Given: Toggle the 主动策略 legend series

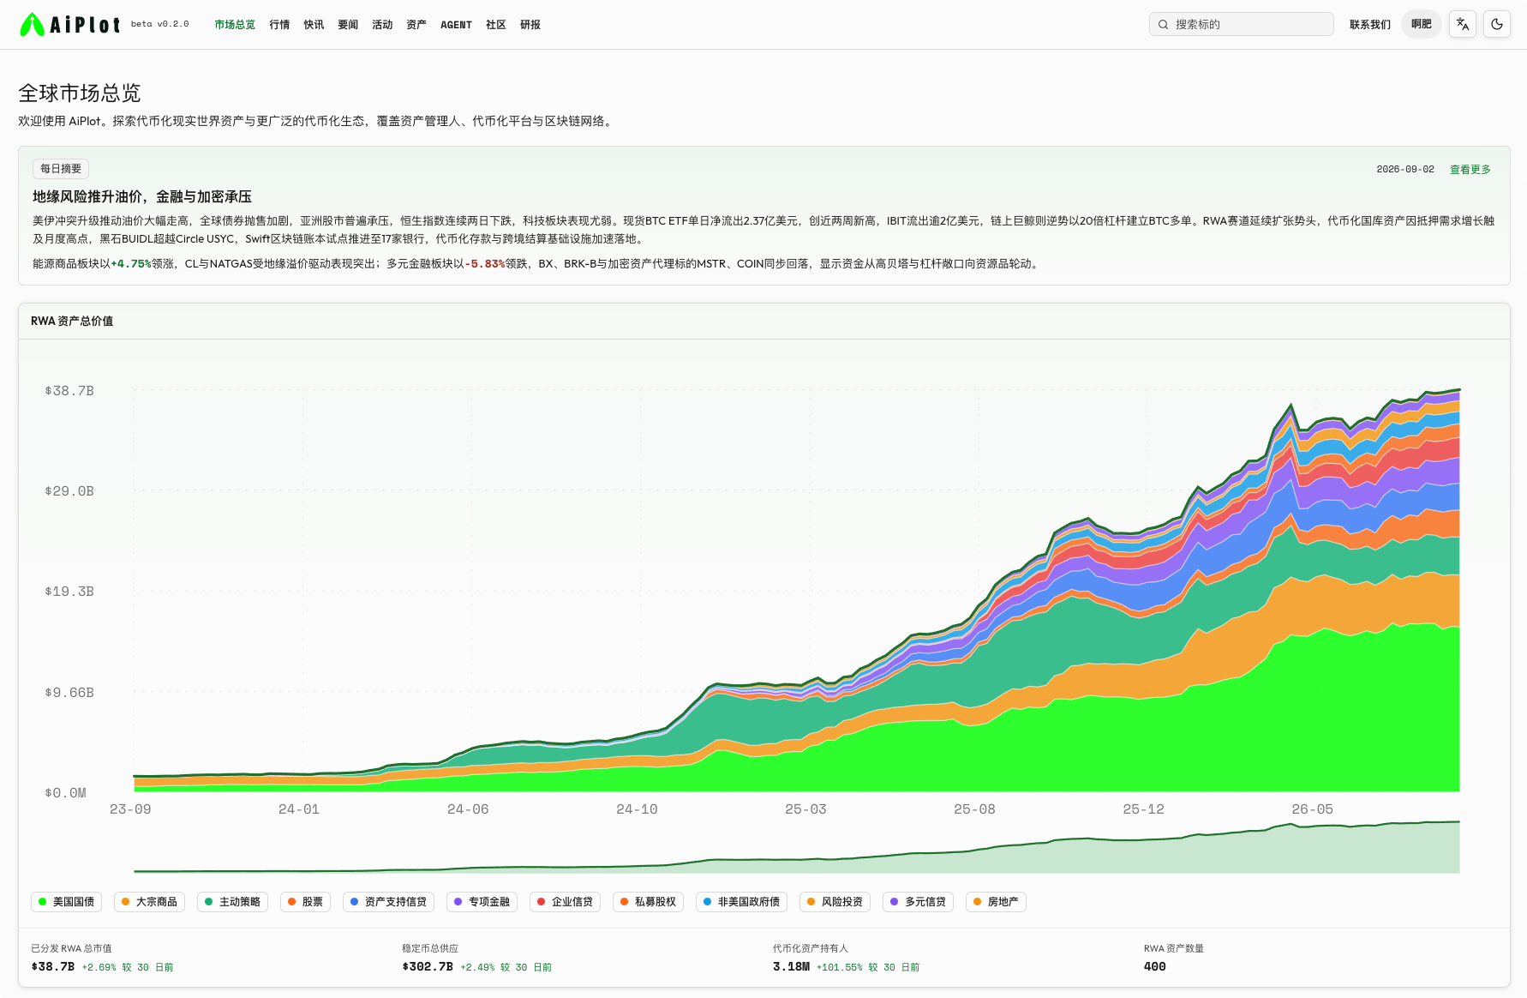Looking at the screenshot, I should [233, 902].
